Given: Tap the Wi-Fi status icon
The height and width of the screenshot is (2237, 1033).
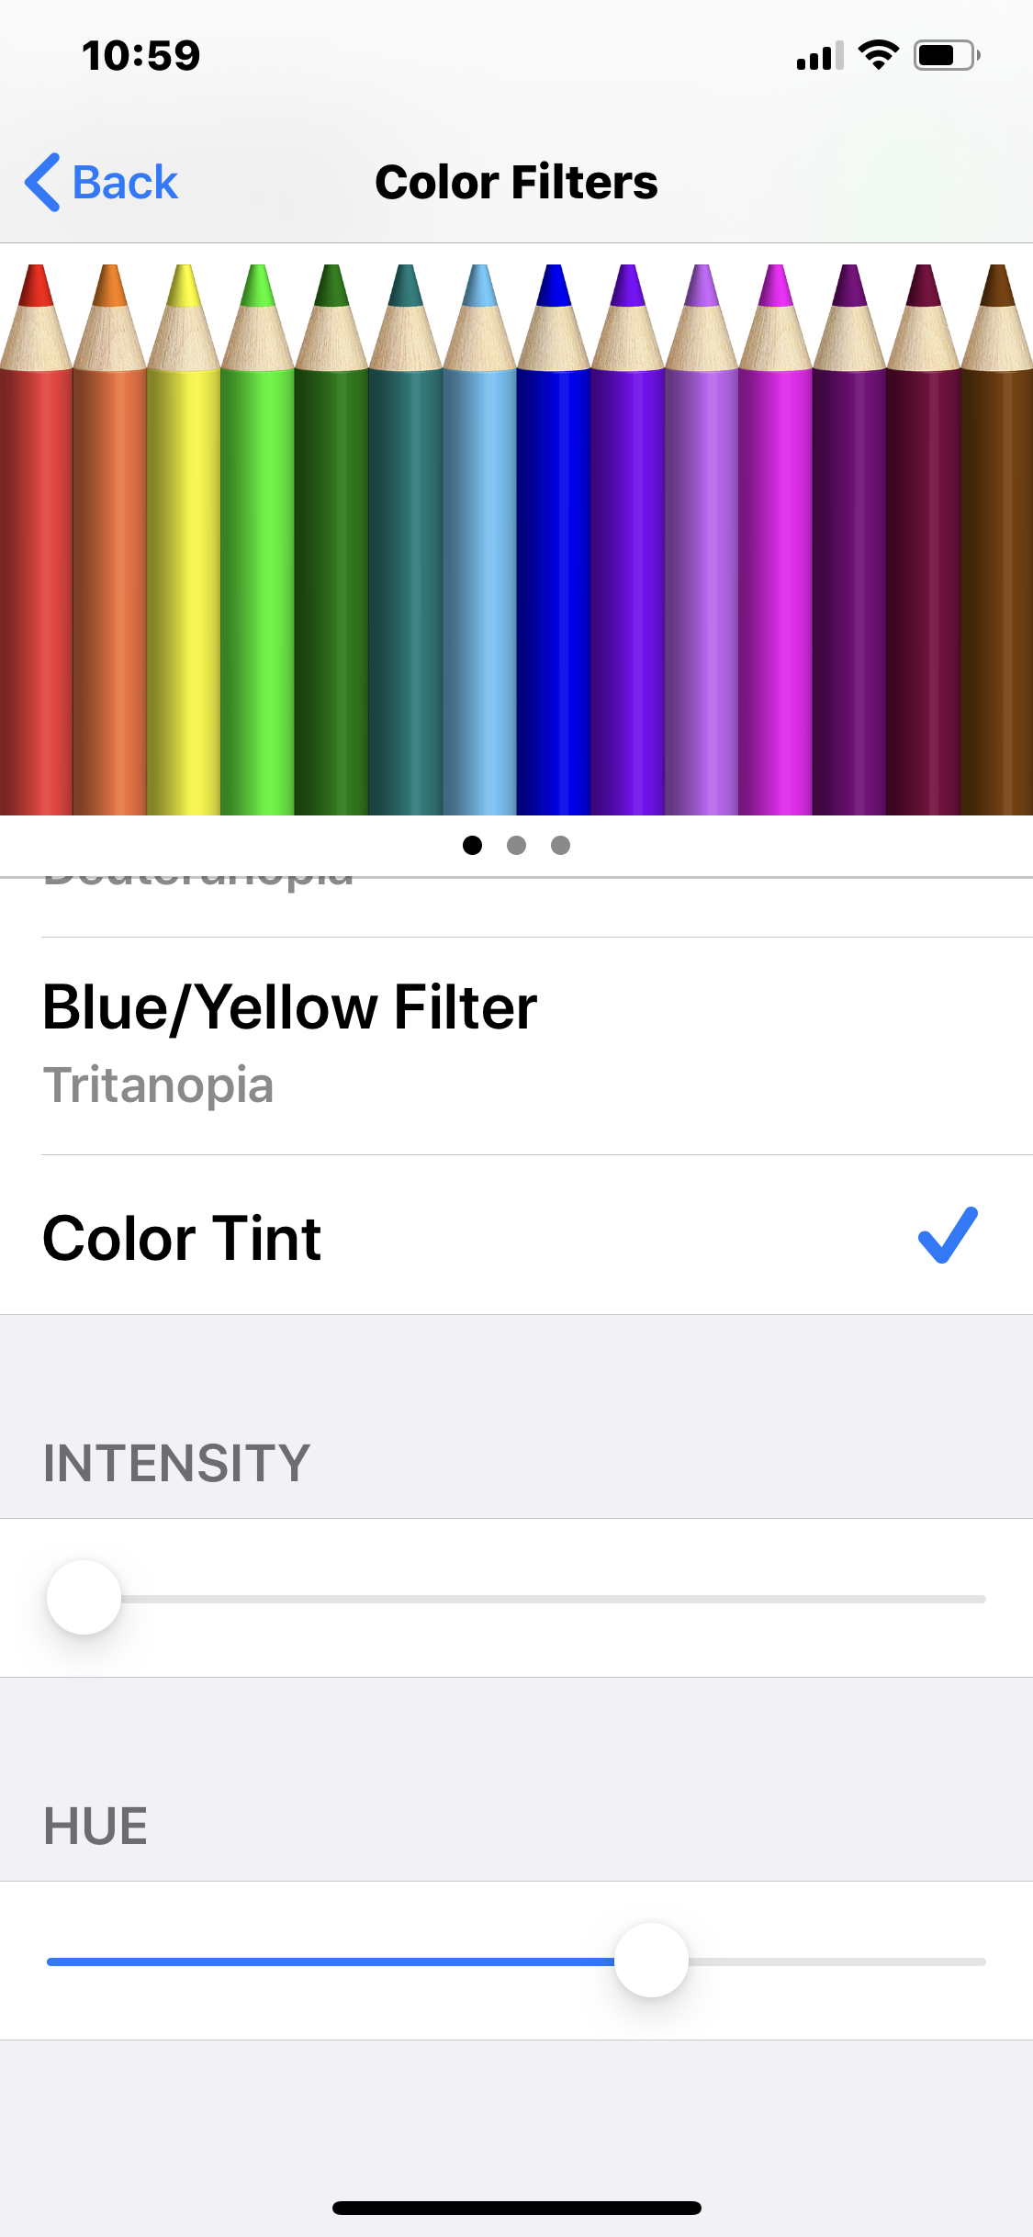Looking at the screenshot, I should click(x=878, y=55).
